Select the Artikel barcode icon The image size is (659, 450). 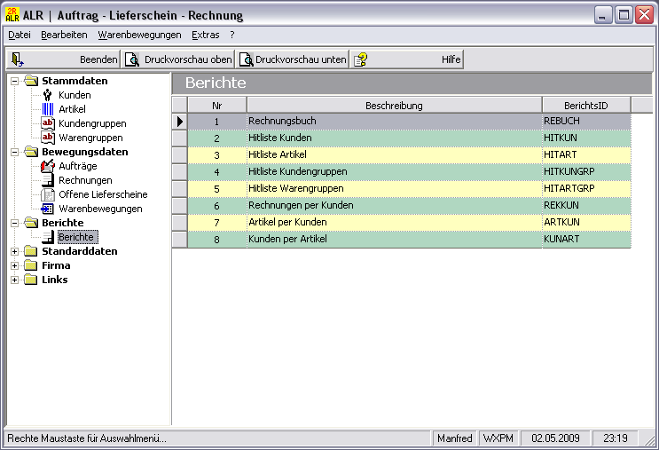[x=48, y=109]
